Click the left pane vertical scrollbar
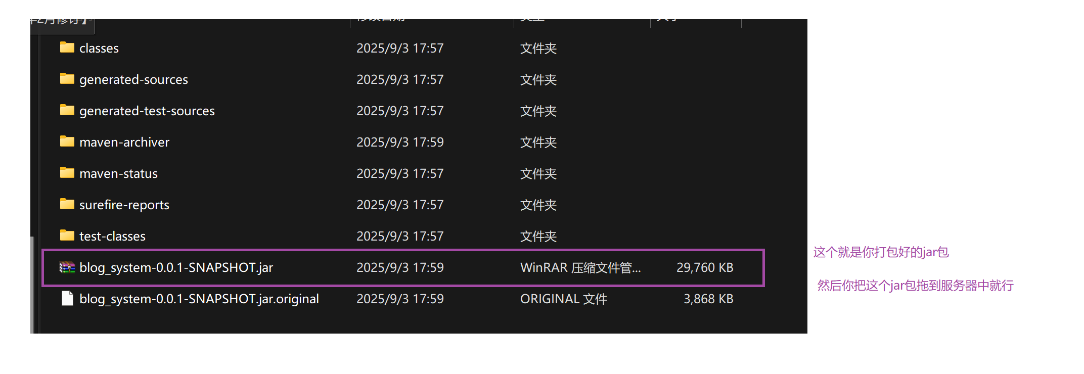1084x374 pixels. (32, 285)
